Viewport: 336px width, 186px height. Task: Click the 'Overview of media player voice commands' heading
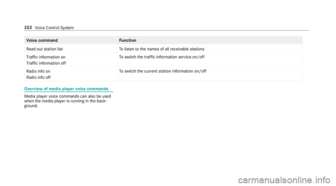(66, 89)
